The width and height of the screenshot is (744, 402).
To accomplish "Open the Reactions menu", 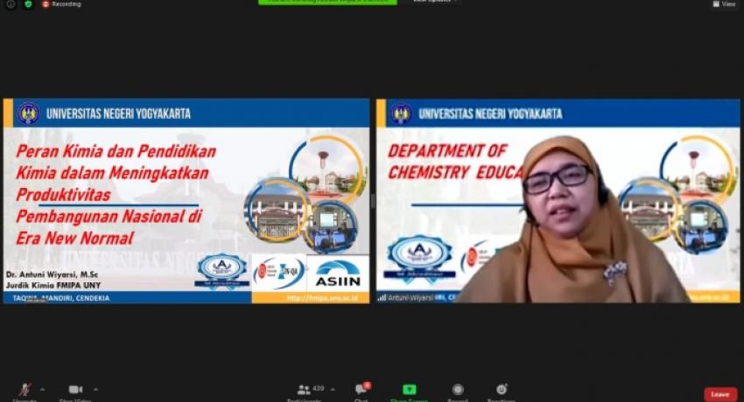I will click(502, 392).
